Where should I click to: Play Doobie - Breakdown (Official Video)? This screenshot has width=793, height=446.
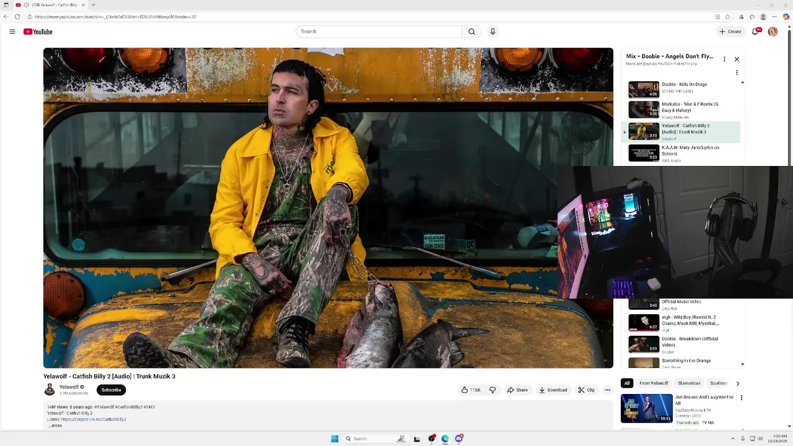coord(681,344)
